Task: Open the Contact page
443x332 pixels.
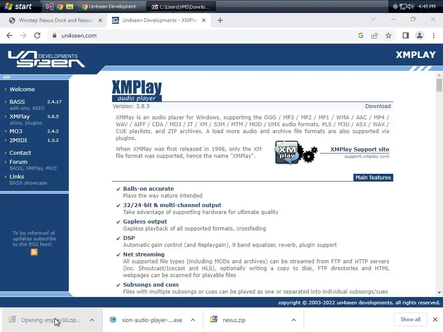Action: tap(20, 153)
